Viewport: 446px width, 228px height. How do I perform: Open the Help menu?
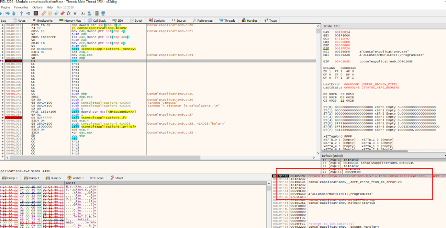pyautogui.click(x=49, y=7)
